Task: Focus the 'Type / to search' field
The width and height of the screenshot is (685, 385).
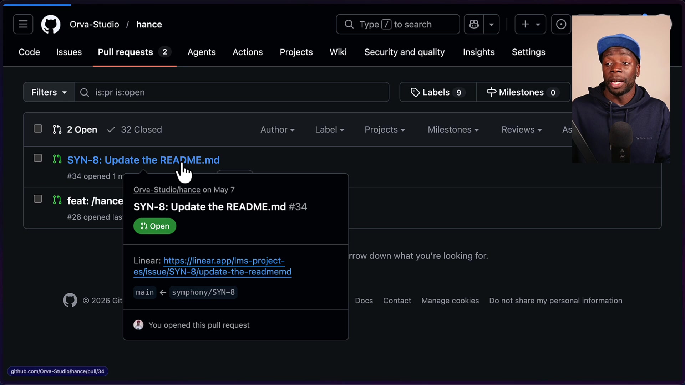Action: (x=398, y=24)
